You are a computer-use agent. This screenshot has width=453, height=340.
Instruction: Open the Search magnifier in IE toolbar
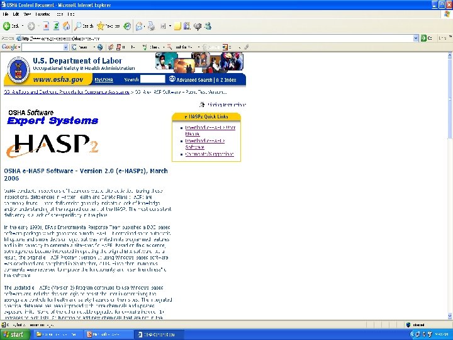[78, 26]
